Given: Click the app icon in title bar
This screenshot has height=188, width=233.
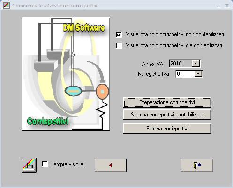Looking at the screenshot, I should (x=7, y=6).
